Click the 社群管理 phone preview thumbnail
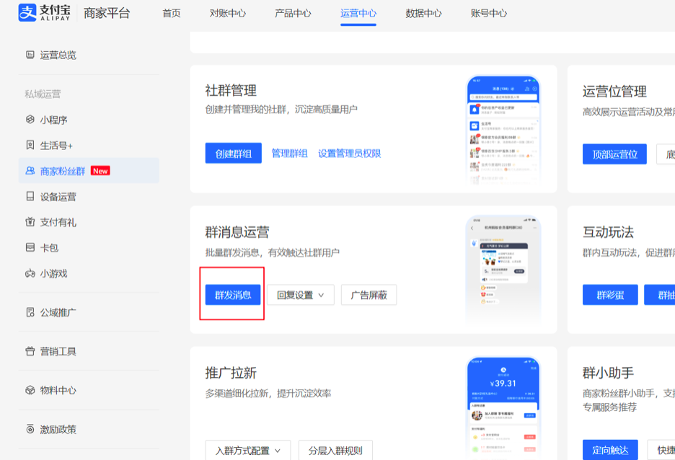 [503, 128]
